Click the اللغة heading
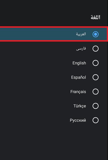The image size is (108, 160). pos(95,17)
